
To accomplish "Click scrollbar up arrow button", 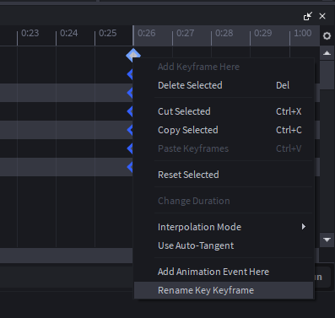I will (327, 53).
